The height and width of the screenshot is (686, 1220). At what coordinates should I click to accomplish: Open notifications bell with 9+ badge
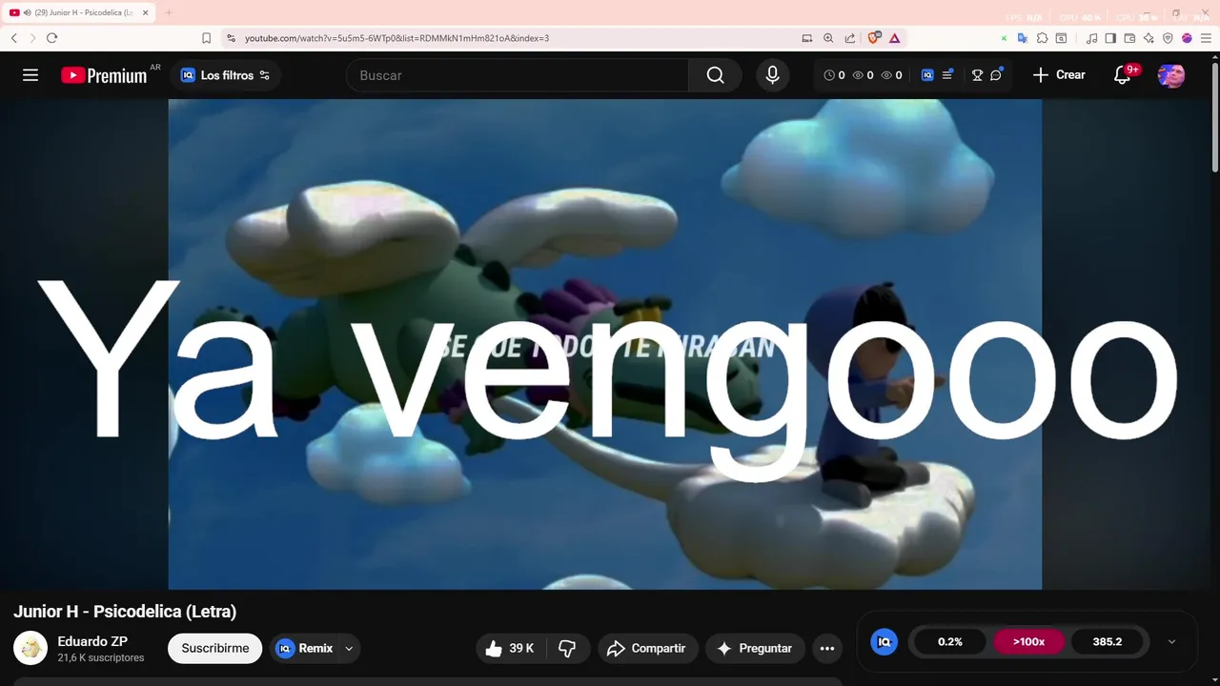pos(1123,75)
